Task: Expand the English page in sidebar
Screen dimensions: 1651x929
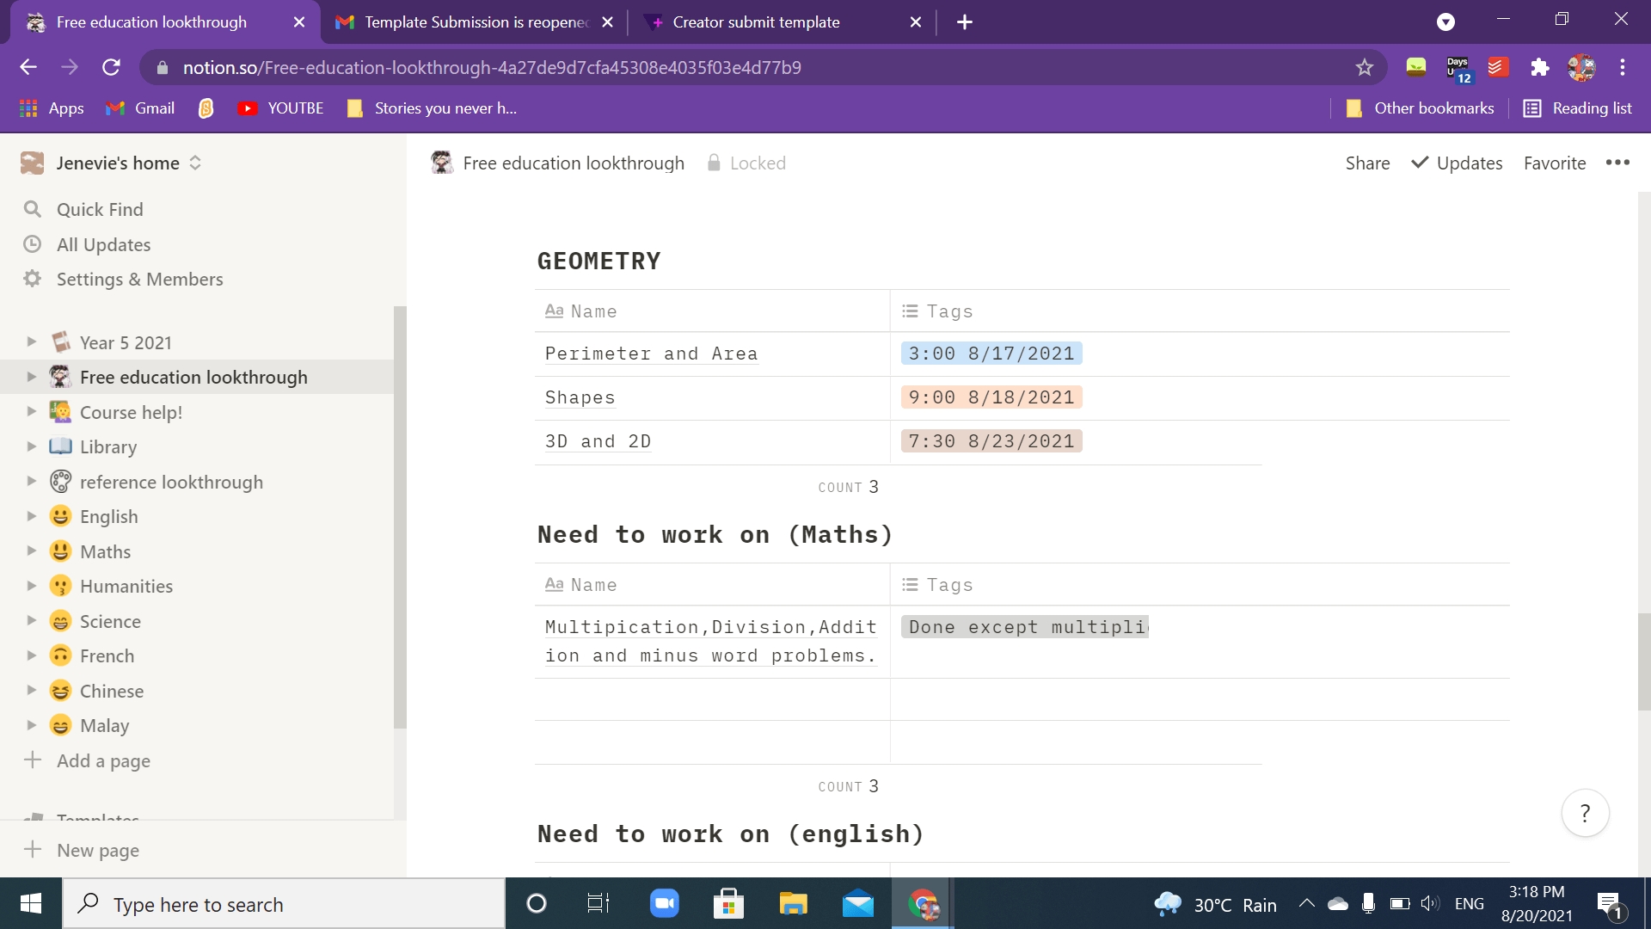Action: pos(32,516)
